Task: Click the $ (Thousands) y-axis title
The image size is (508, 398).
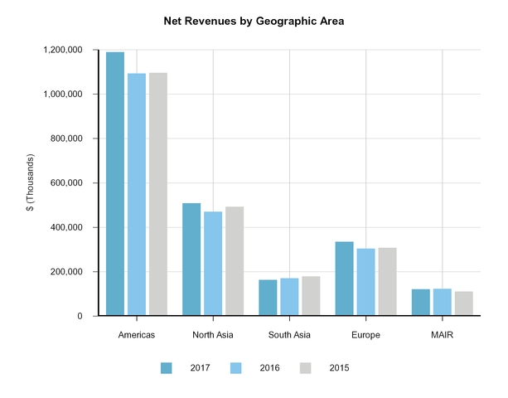Action: point(31,183)
